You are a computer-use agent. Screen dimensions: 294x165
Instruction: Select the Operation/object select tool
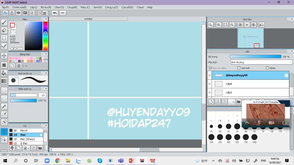4,140
